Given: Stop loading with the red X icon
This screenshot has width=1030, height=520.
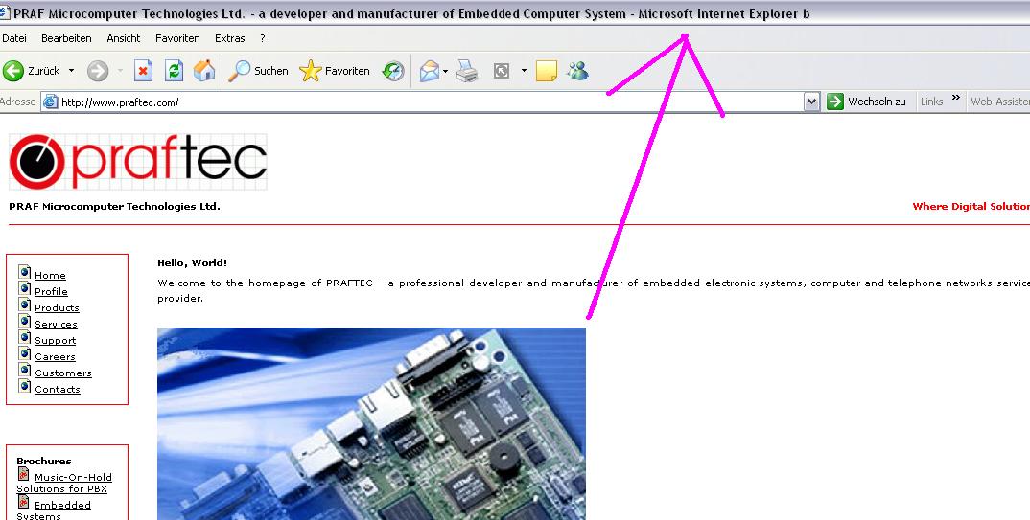Looking at the screenshot, I should (x=143, y=71).
